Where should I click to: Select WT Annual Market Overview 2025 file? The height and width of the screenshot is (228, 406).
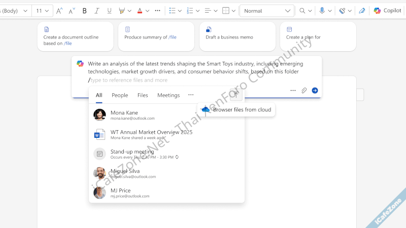[x=167, y=134]
